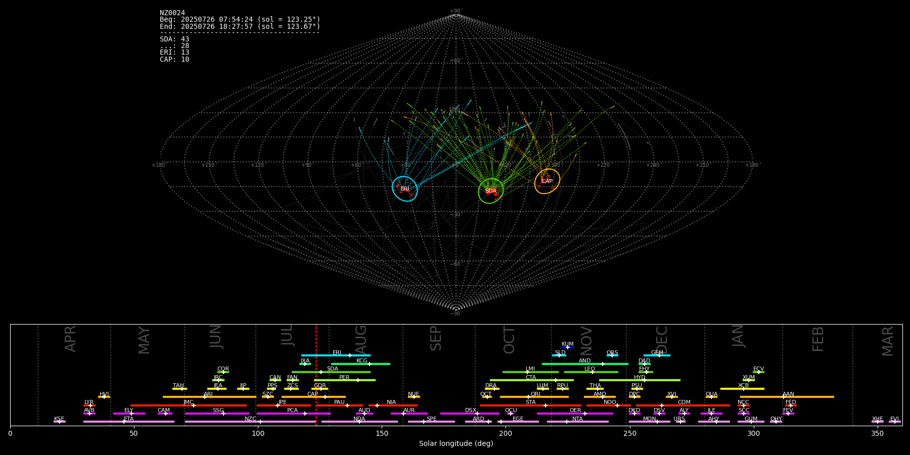Image resolution: width=910 pixels, height=455 pixels.
Task: Click the COM shower label in timeline
Action: pos(685,402)
